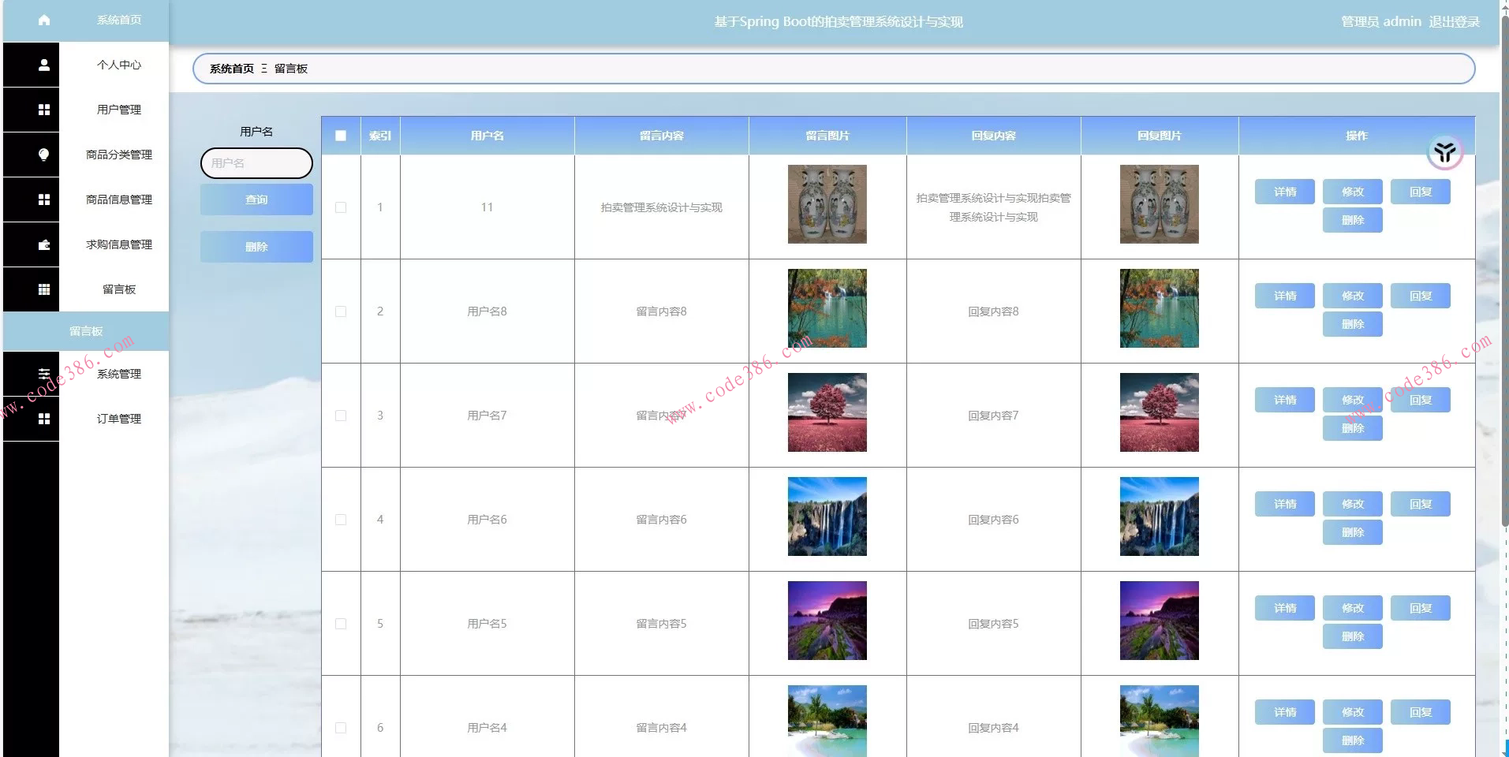Click the lightbulb icon beside 商品分类管理
The image size is (1509, 757).
[x=44, y=155]
